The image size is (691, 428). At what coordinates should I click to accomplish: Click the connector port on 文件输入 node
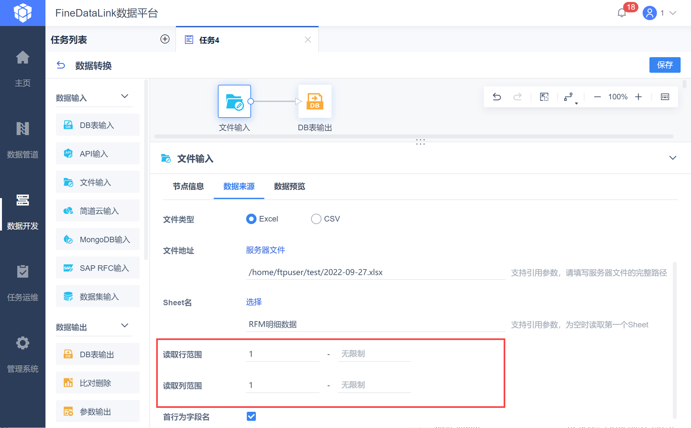click(251, 101)
